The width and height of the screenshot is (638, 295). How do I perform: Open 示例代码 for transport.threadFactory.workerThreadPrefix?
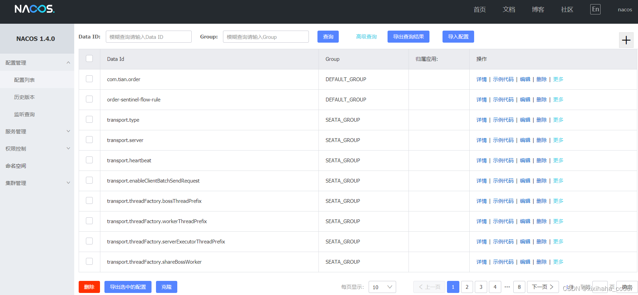click(503, 221)
